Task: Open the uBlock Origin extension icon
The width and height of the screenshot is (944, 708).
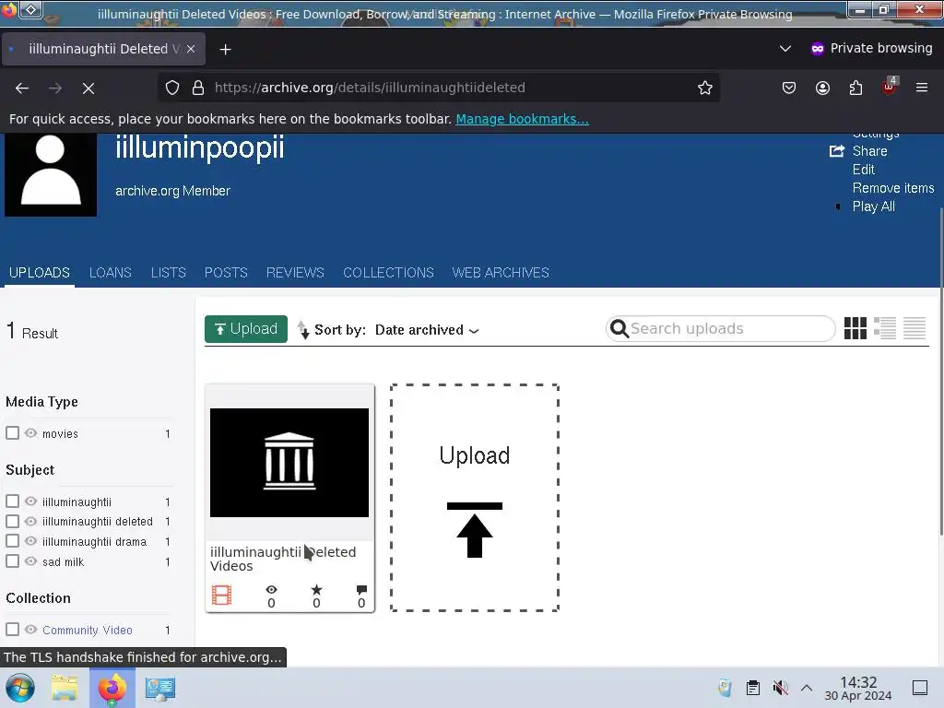Action: pos(890,87)
